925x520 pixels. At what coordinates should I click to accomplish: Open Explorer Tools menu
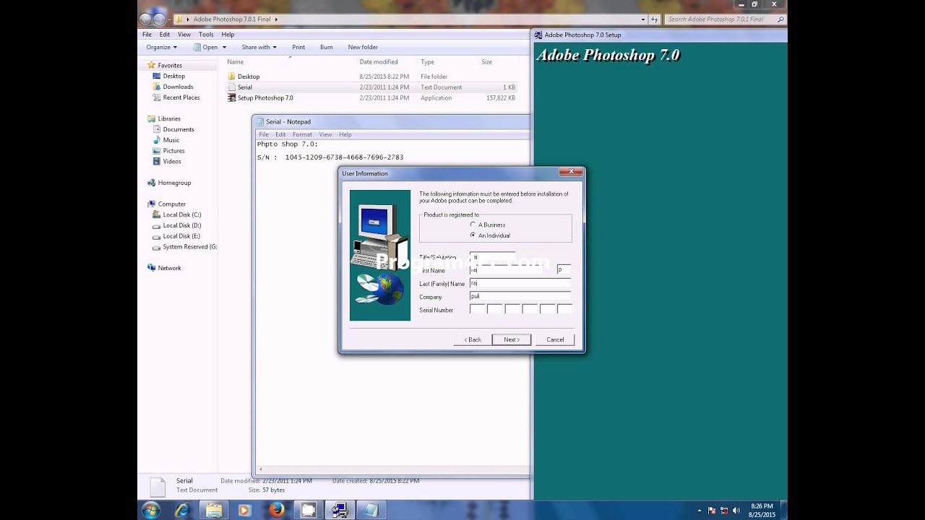[x=206, y=35]
